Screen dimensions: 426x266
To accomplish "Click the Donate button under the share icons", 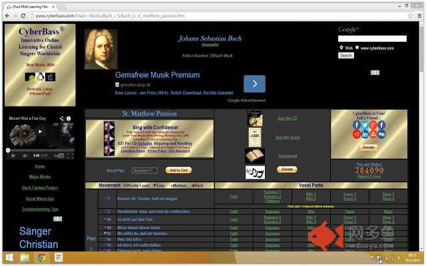I will point(368,147).
